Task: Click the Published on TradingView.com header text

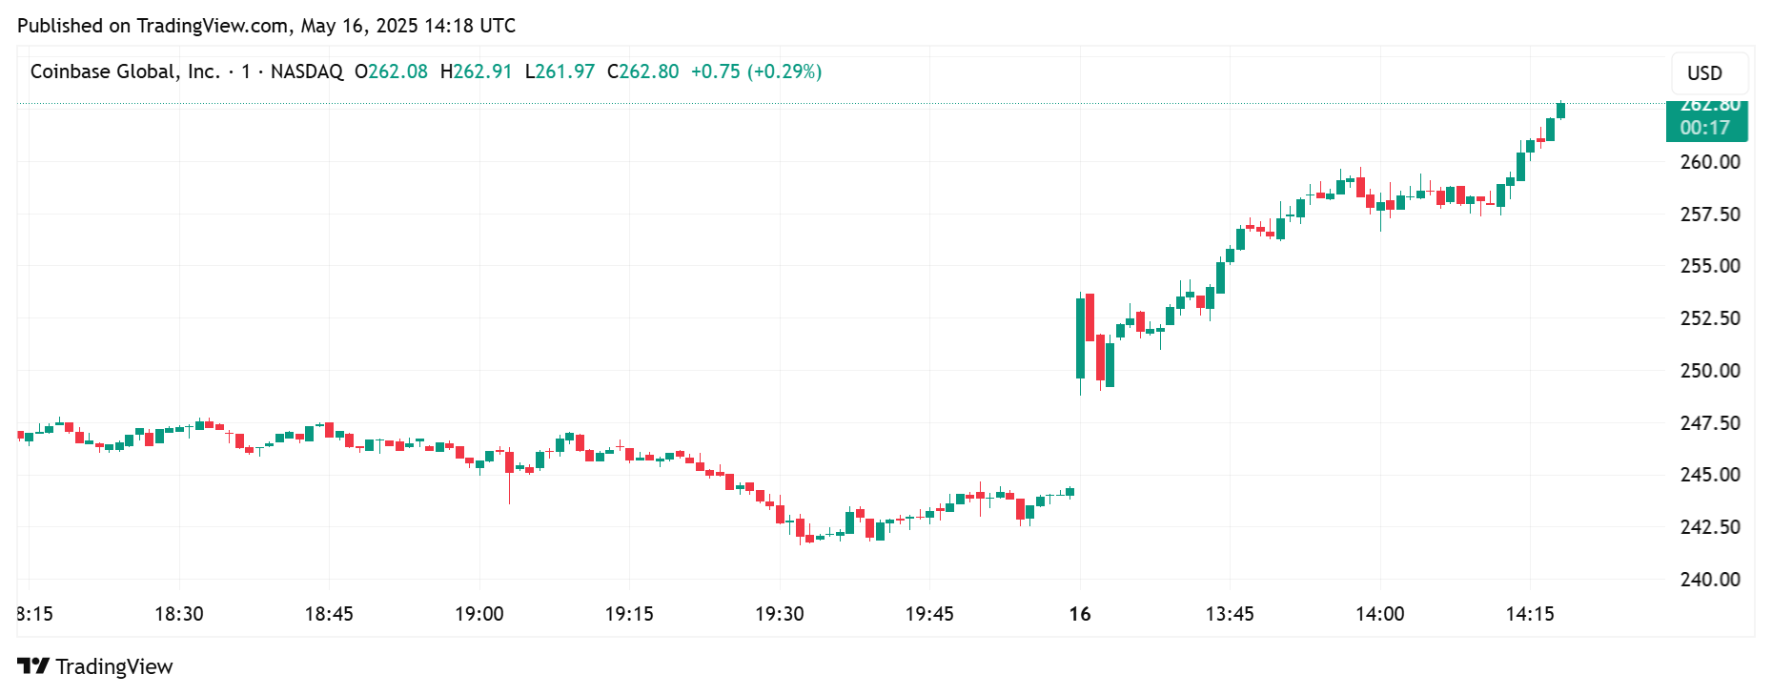Action: pos(266,26)
